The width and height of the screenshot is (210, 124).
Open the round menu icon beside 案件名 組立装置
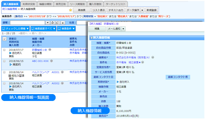pyautogui.click(x=142, y=62)
